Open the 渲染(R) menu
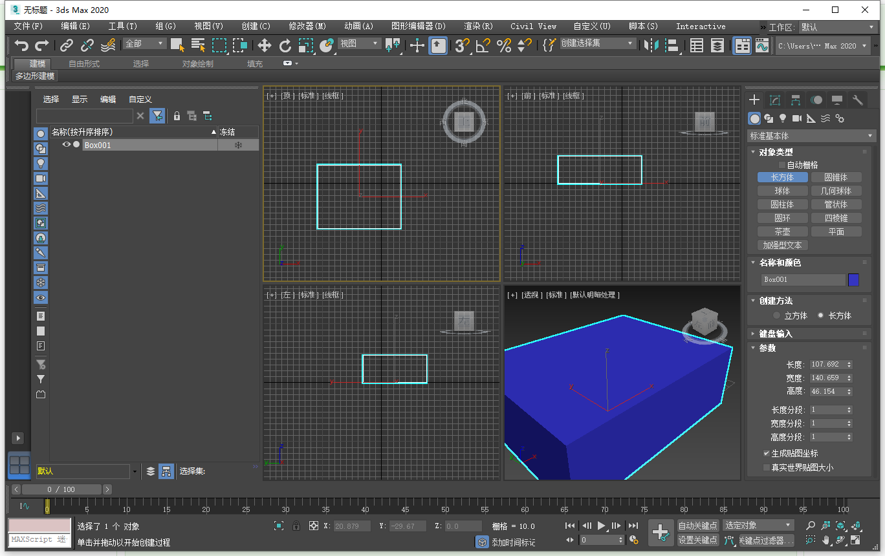Screen dimensions: 885x556 tap(478, 27)
